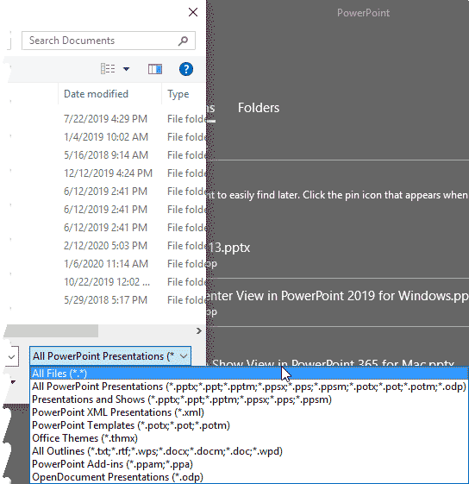Choose All PowerPoint Presentations filter option in list
Image resolution: width=469 pixels, height=484 pixels.
point(249,387)
